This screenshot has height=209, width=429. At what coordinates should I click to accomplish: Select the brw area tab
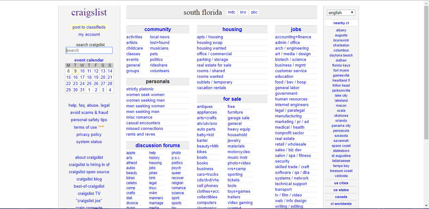pos(243,12)
